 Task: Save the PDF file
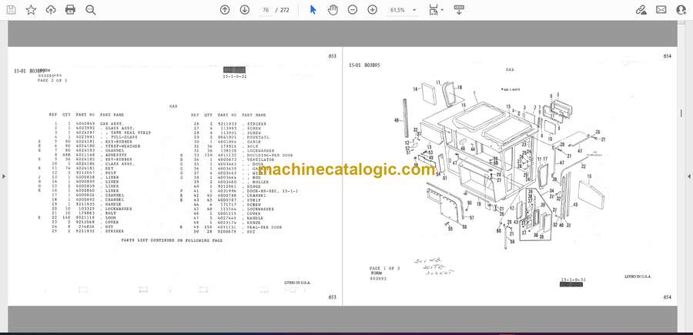pyautogui.click(x=11, y=10)
